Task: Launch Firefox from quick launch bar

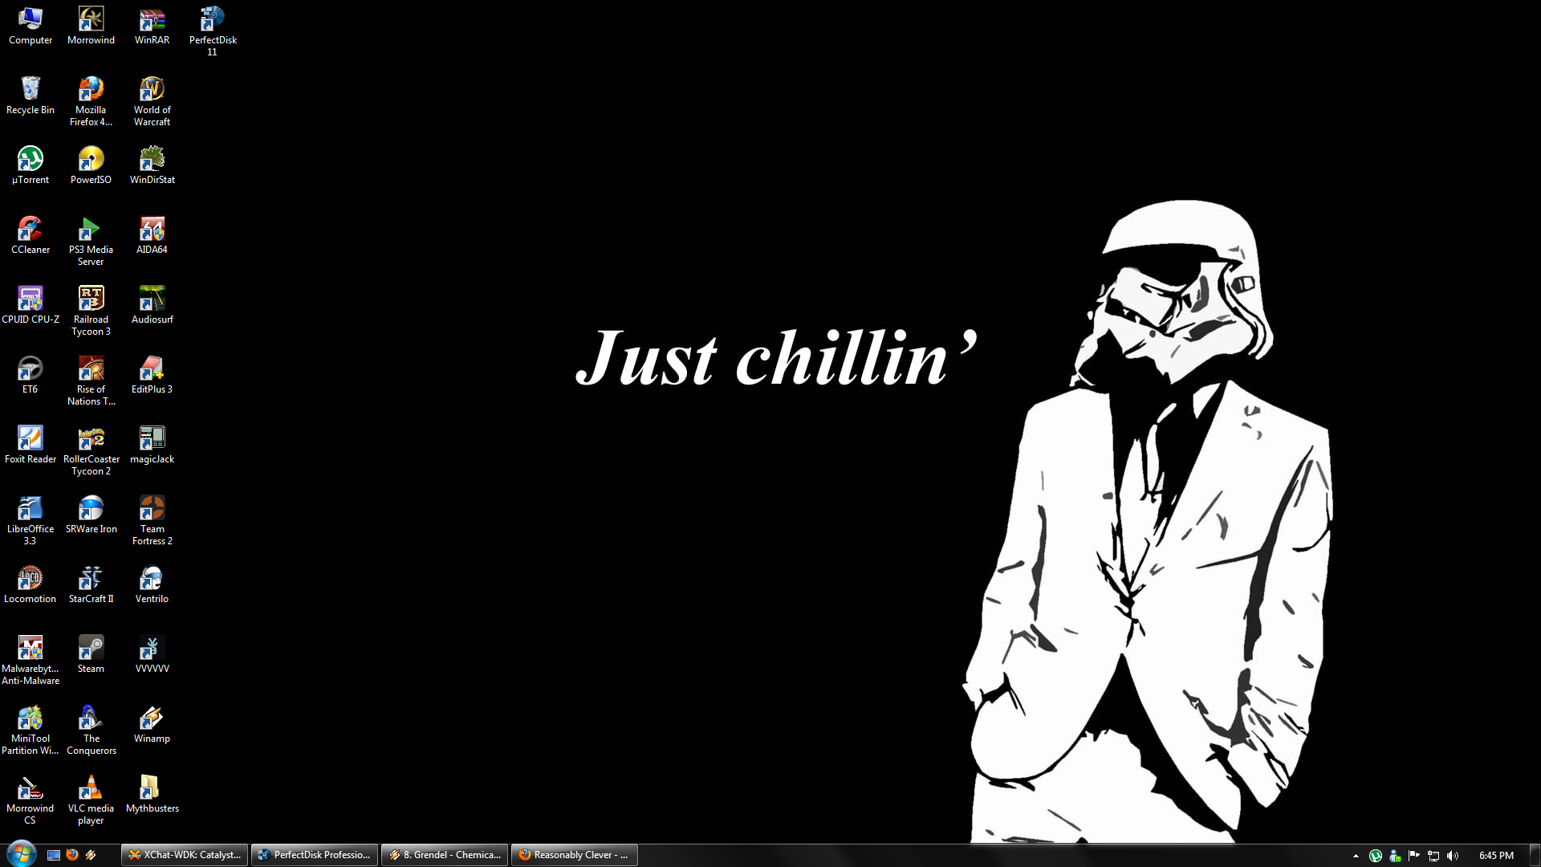Action: [x=72, y=855]
